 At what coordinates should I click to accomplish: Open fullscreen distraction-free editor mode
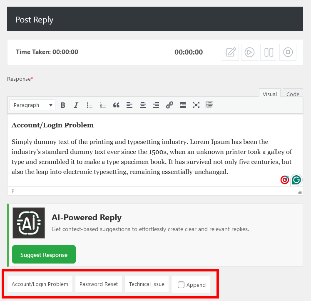click(x=196, y=105)
